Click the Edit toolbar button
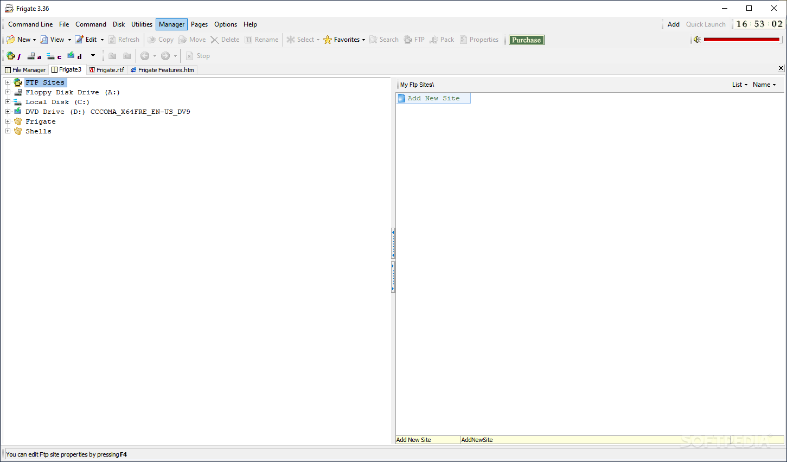The image size is (787, 462). pos(86,40)
